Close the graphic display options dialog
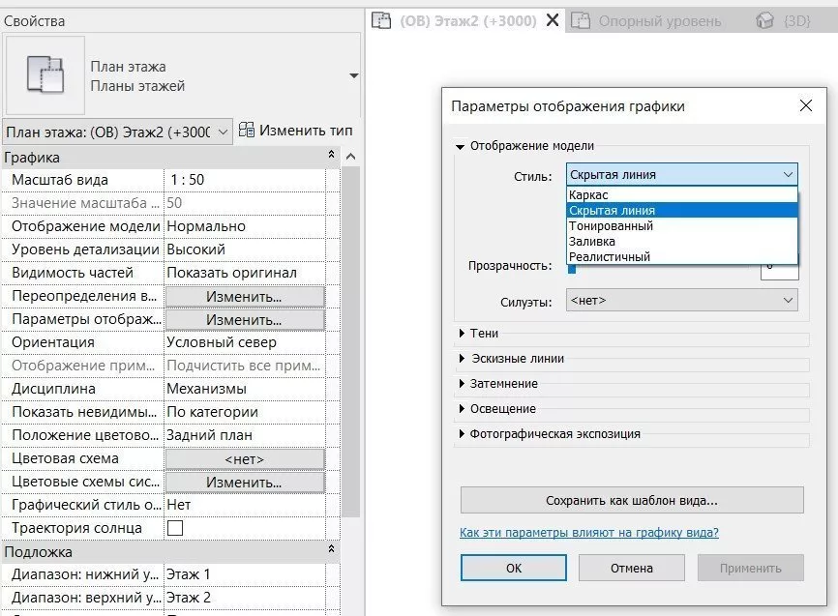This screenshot has width=838, height=616. [805, 105]
